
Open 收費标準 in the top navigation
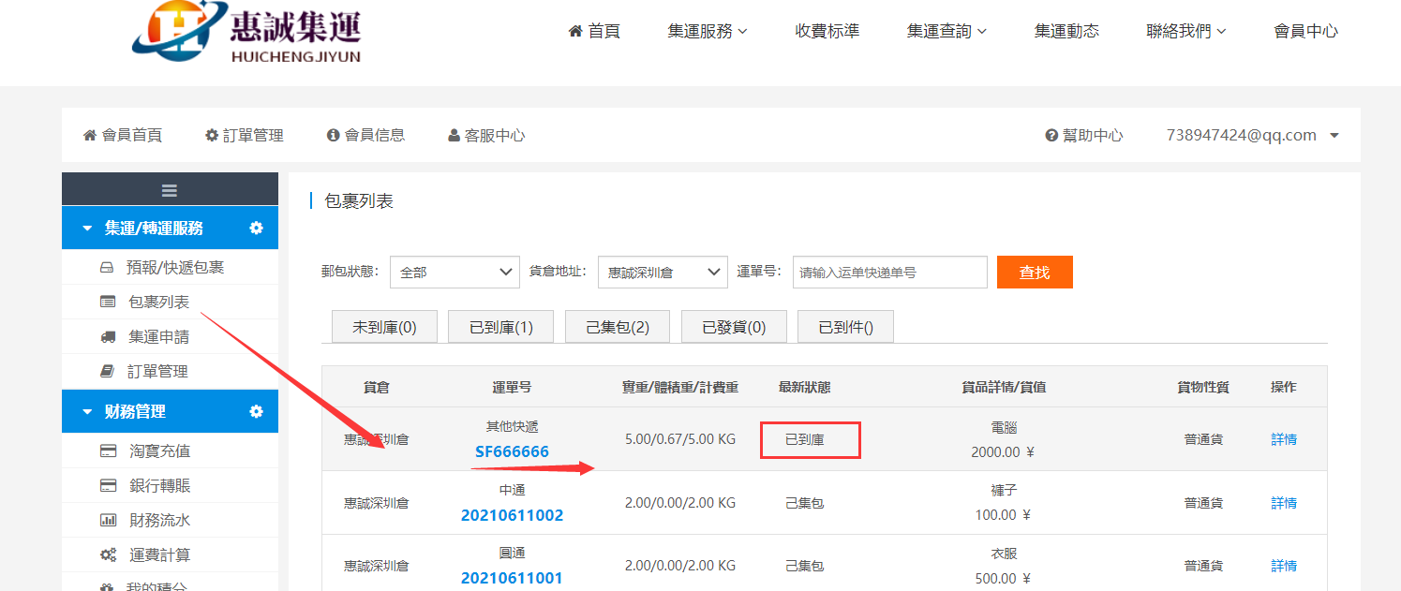(x=827, y=31)
